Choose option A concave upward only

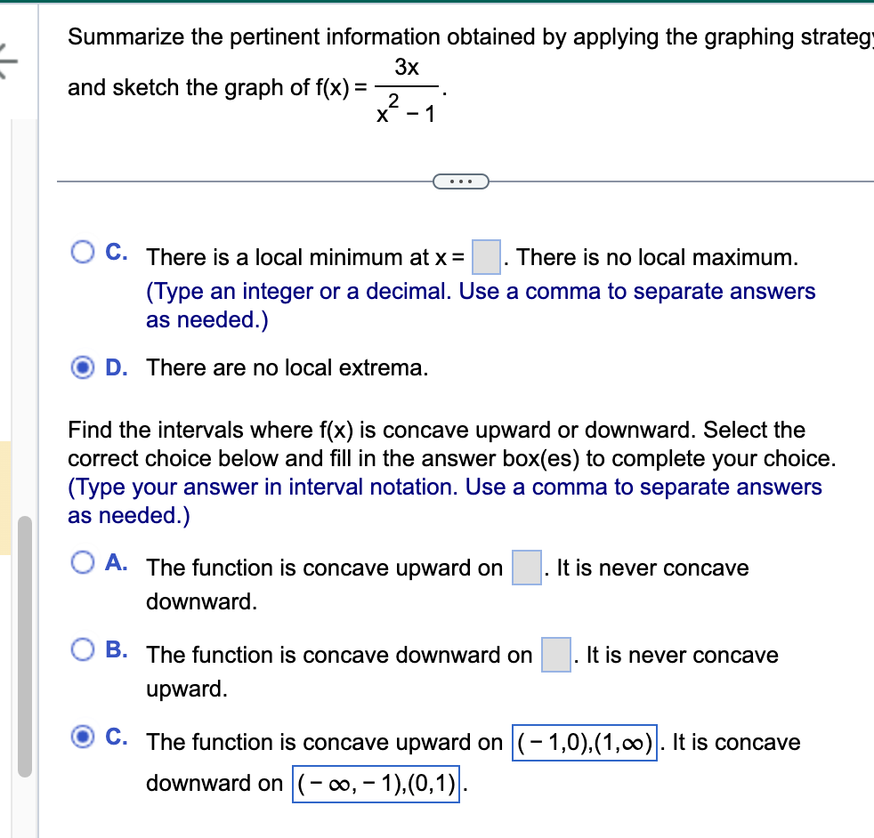pos(84,562)
